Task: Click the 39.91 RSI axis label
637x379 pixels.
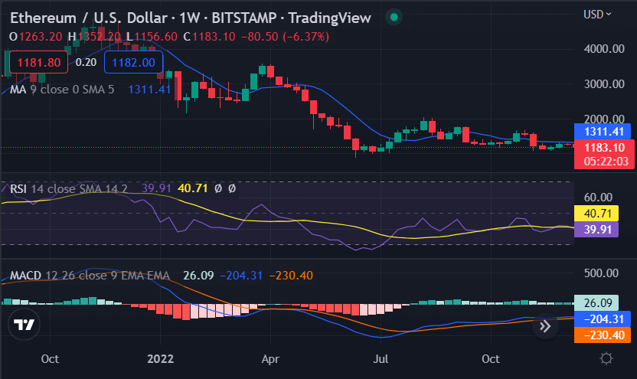Action: pyautogui.click(x=596, y=230)
